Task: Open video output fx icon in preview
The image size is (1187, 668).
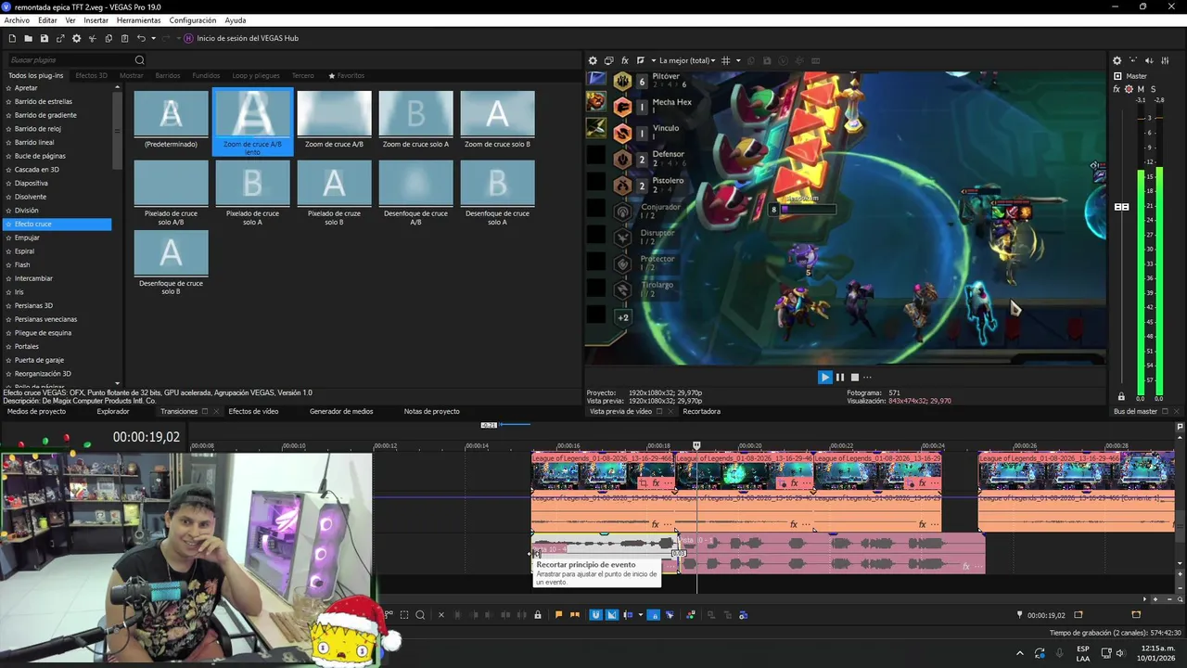Action: 625,60
